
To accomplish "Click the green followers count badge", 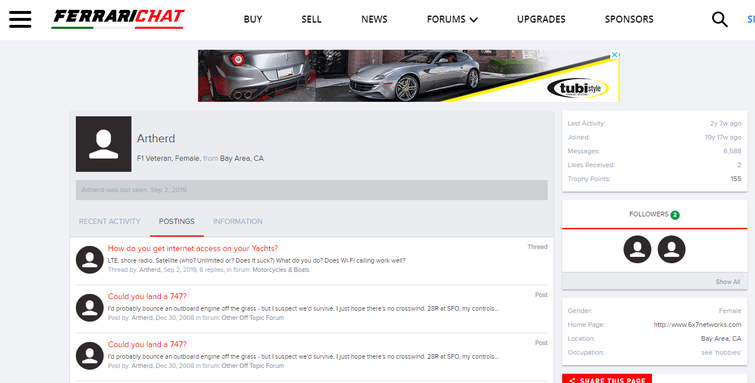I will (x=675, y=215).
